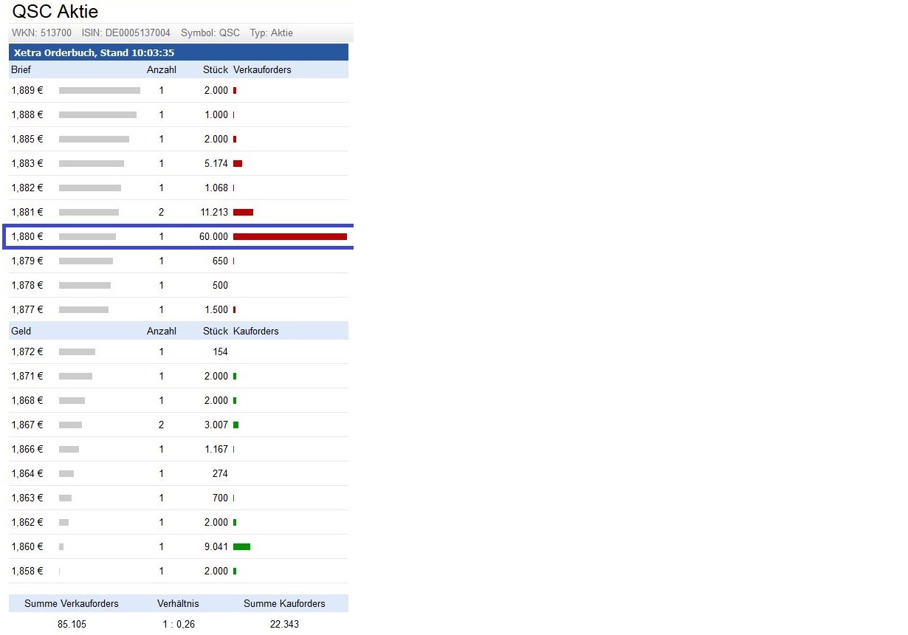
Task: Click the 1,867 € bid price
Action: point(27,425)
